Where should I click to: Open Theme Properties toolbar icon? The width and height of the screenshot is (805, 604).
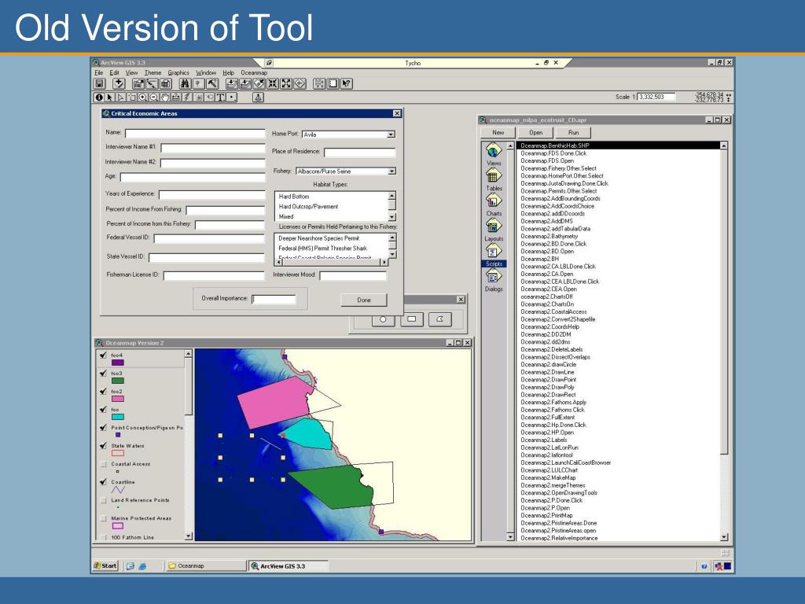point(138,83)
